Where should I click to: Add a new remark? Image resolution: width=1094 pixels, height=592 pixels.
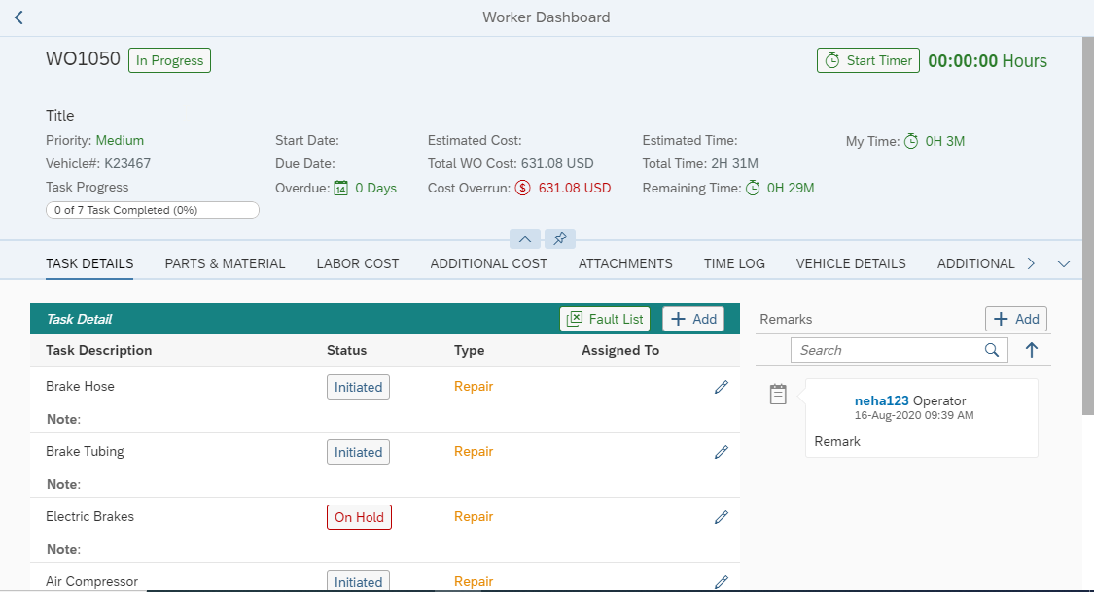[x=1016, y=319]
